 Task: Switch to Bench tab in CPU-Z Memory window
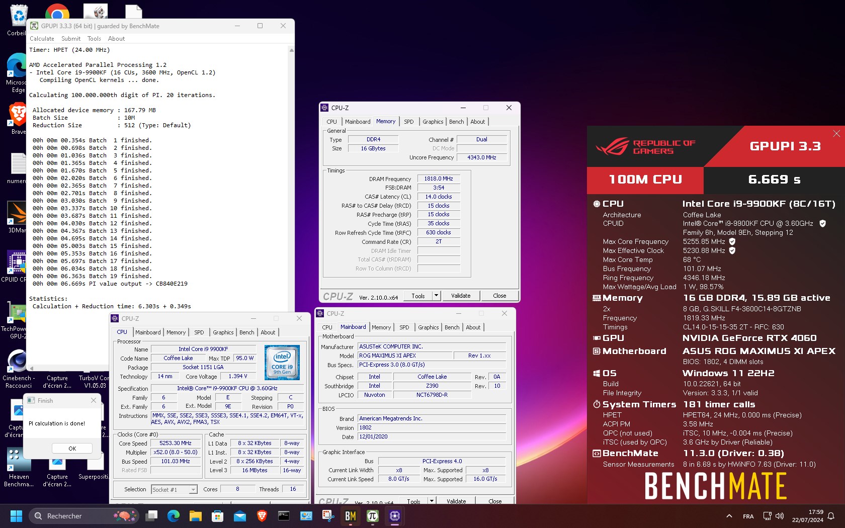tap(457, 122)
